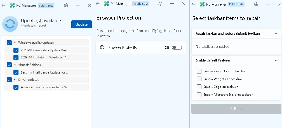This screenshot has width=282, height=128.
Task: Click the blue Update button
Action: click(x=81, y=24)
